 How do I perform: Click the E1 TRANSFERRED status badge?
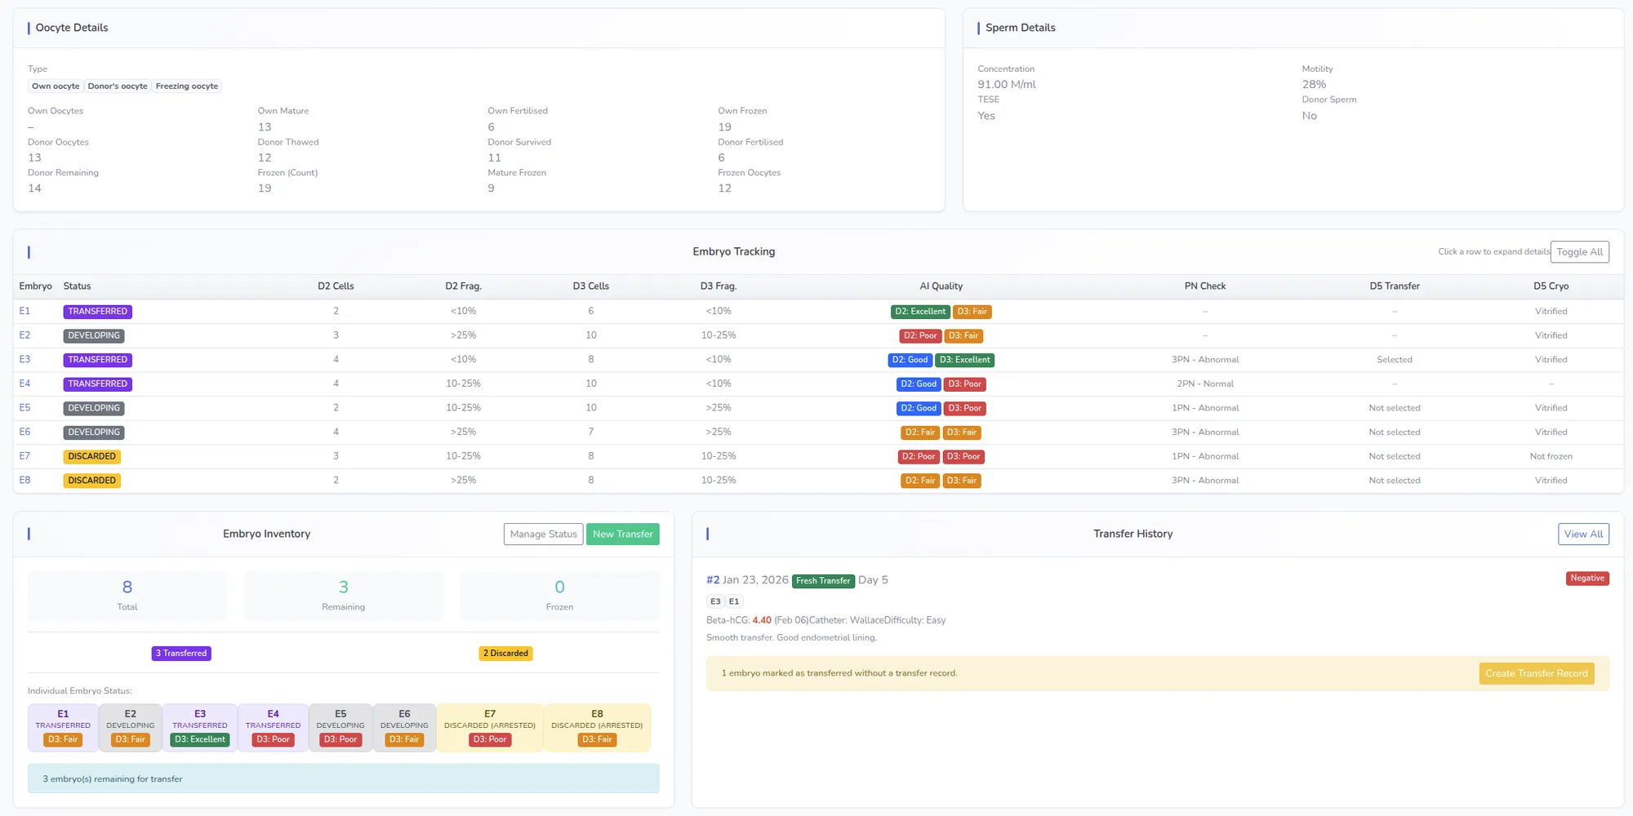97,312
